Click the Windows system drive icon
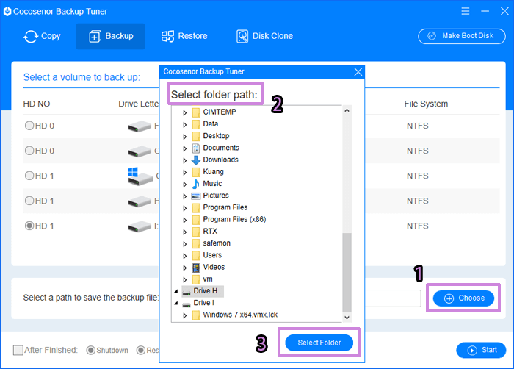This screenshot has width=514, height=369. point(140,176)
